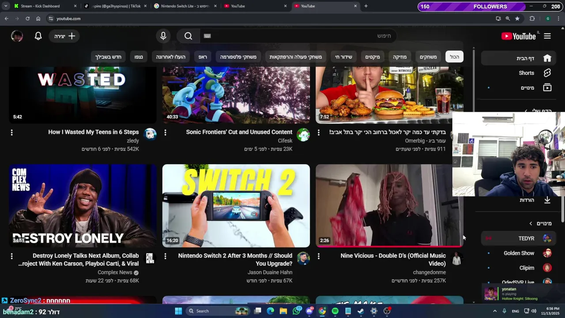Open Cifesk channel avatar
The height and width of the screenshot is (318, 565).
click(303, 135)
